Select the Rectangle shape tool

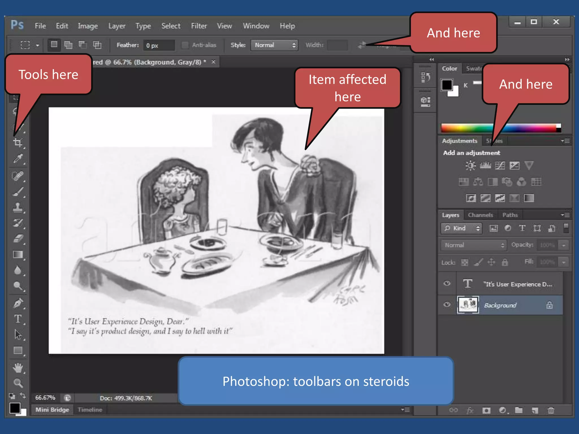(x=18, y=350)
